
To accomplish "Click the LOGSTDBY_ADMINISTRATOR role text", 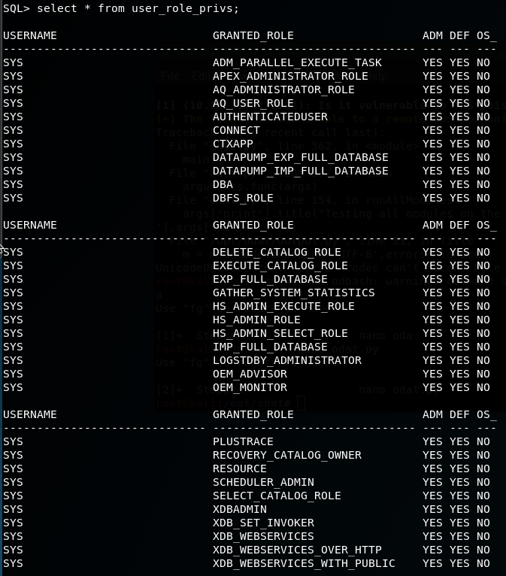I will (286, 360).
